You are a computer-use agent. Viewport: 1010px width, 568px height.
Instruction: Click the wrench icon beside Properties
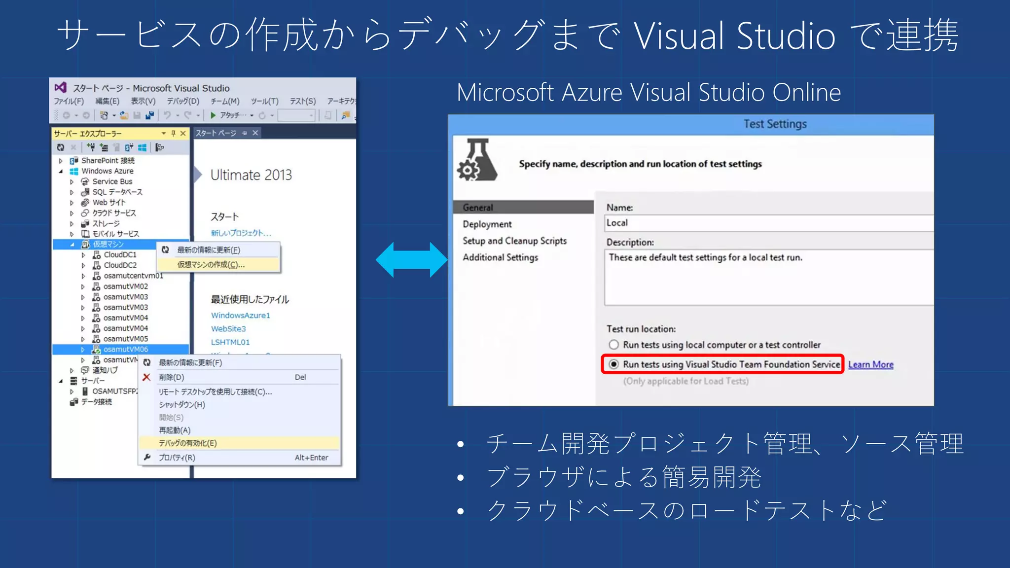point(147,458)
